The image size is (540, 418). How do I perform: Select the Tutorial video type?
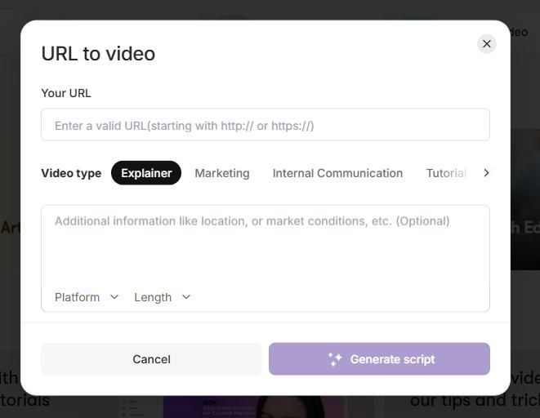click(x=446, y=173)
